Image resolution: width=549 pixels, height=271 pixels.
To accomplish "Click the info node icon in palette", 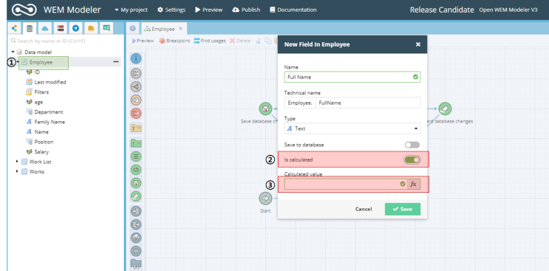I will (136, 58).
